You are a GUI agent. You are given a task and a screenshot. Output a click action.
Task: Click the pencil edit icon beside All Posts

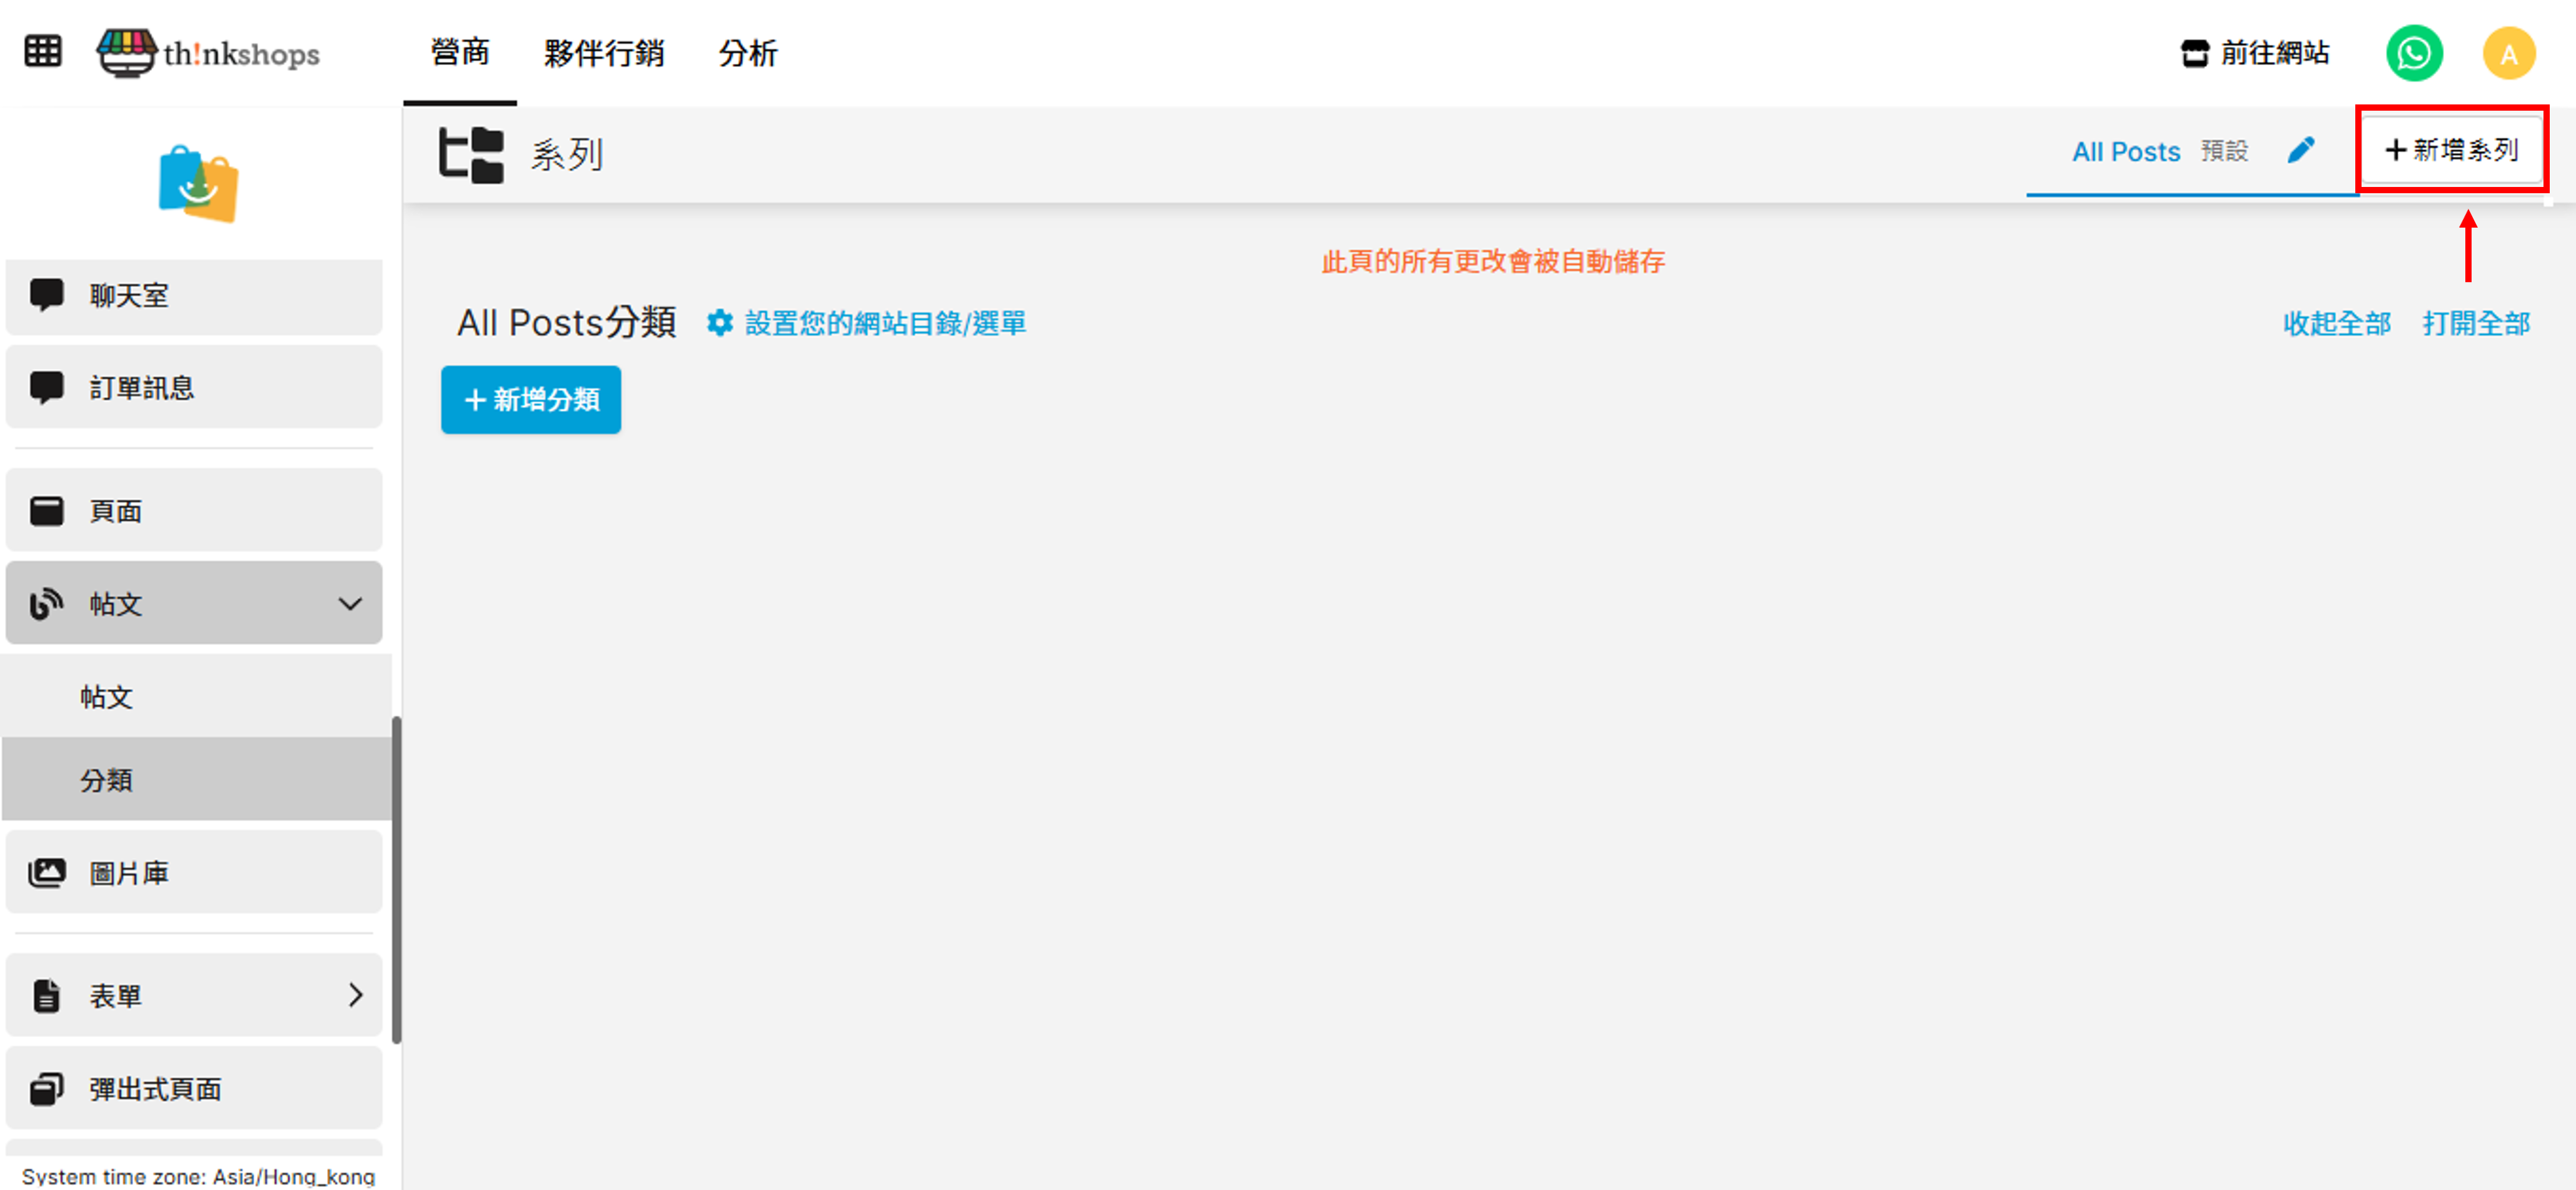[2301, 151]
